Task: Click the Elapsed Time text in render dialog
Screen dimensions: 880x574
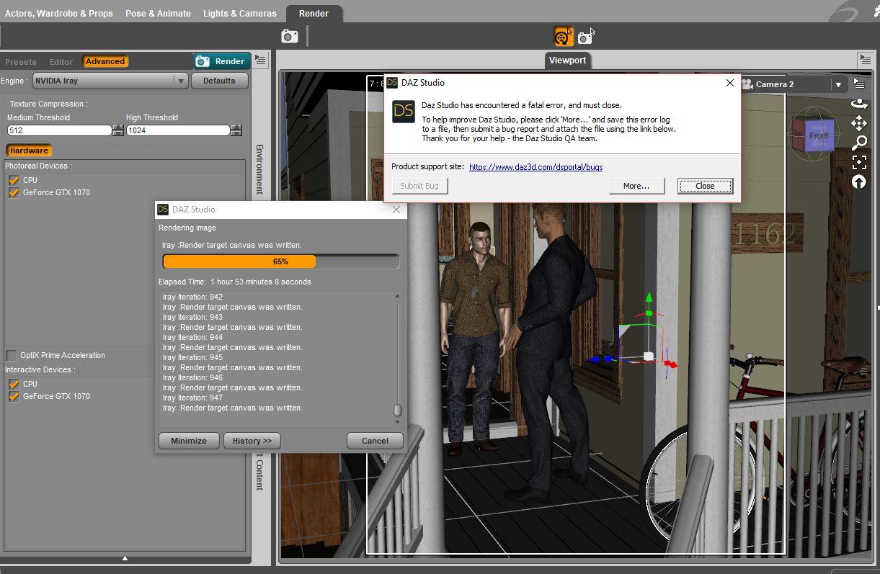Action: (235, 282)
